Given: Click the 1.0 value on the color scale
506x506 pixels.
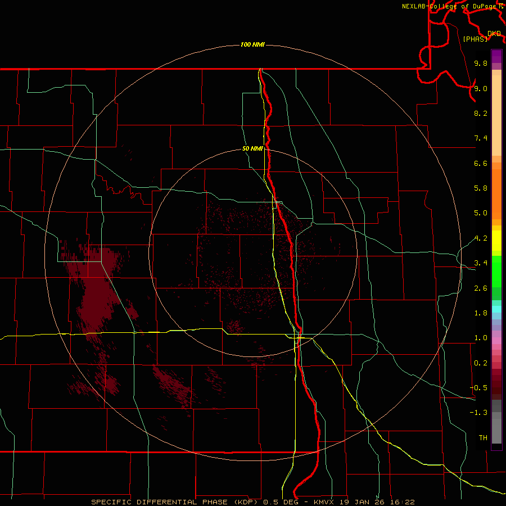Looking at the screenshot, I should (481, 338).
